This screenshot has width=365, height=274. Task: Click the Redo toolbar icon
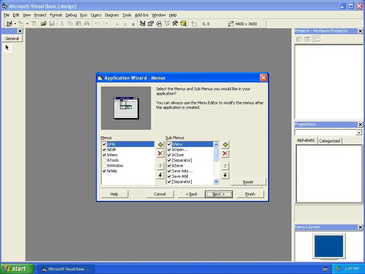(x=106, y=24)
